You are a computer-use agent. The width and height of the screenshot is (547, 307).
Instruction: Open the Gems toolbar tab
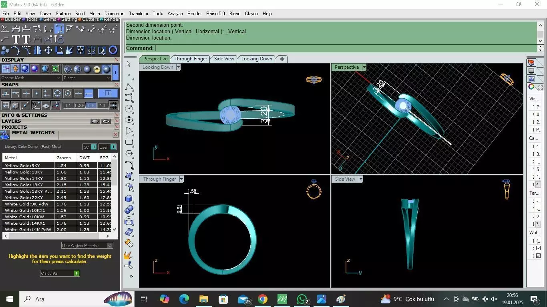click(x=48, y=19)
